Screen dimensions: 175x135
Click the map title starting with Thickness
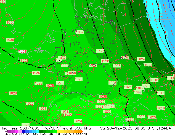point(45,128)
